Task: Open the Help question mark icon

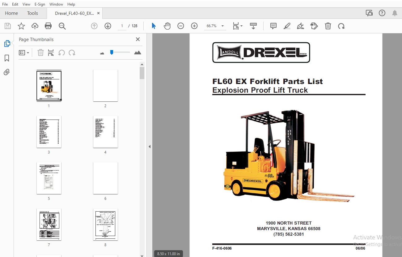Action: [382, 13]
